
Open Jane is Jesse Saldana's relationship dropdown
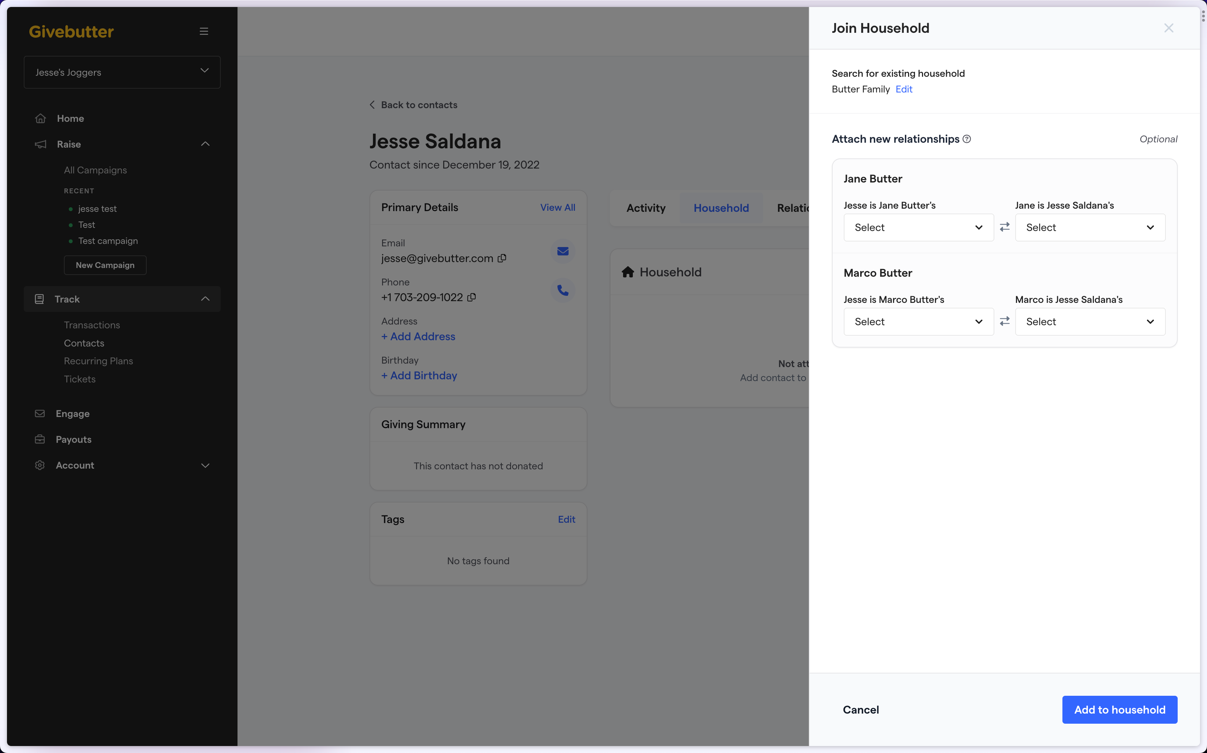[1090, 227]
